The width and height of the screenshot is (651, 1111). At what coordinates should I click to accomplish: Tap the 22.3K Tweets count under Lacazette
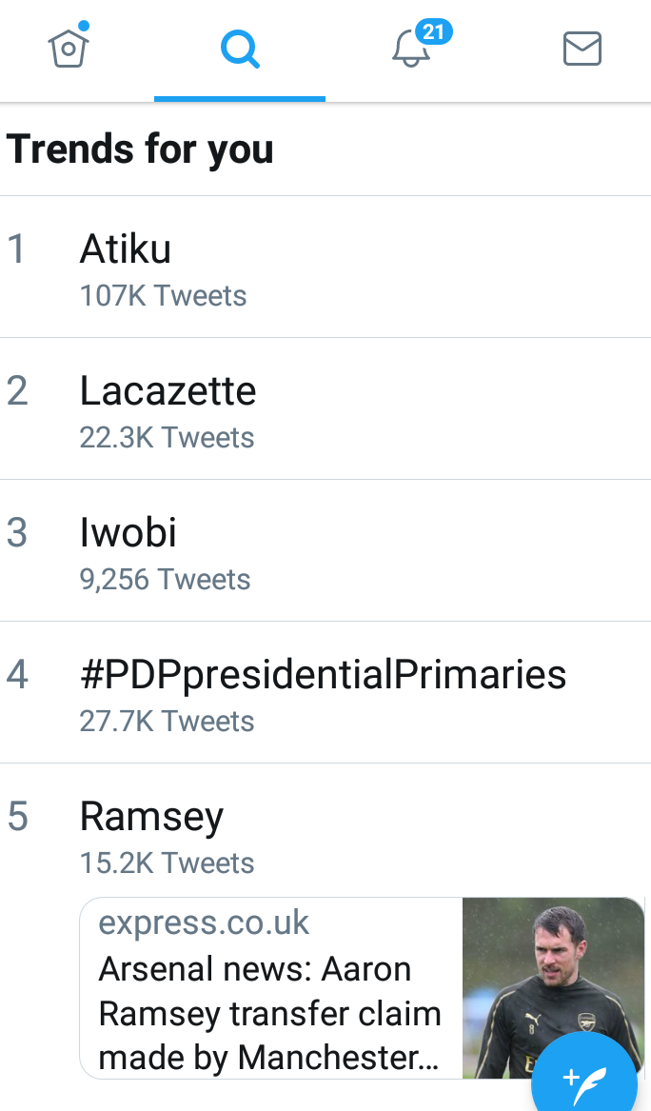pyautogui.click(x=167, y=438)
